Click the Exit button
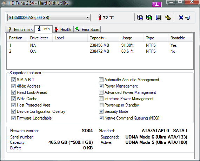This screenshot has width=200, height=161. [185, 18]
